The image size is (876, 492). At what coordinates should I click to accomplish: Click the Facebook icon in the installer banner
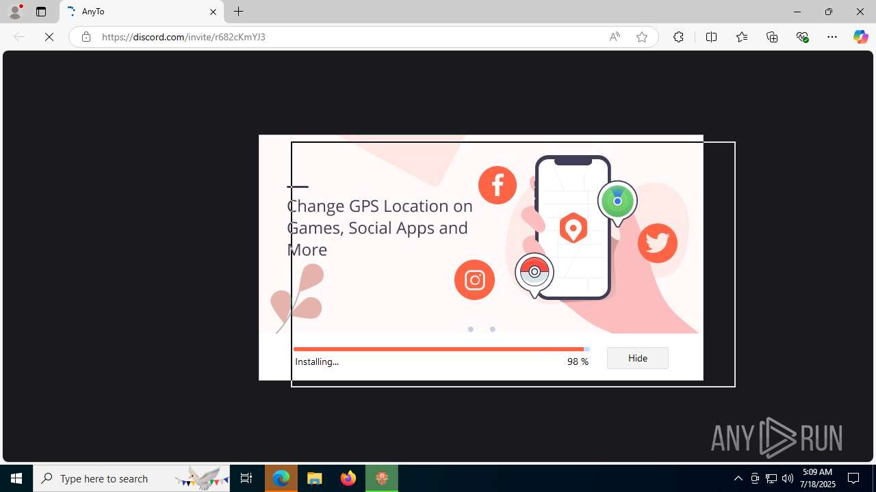point(498,184)
